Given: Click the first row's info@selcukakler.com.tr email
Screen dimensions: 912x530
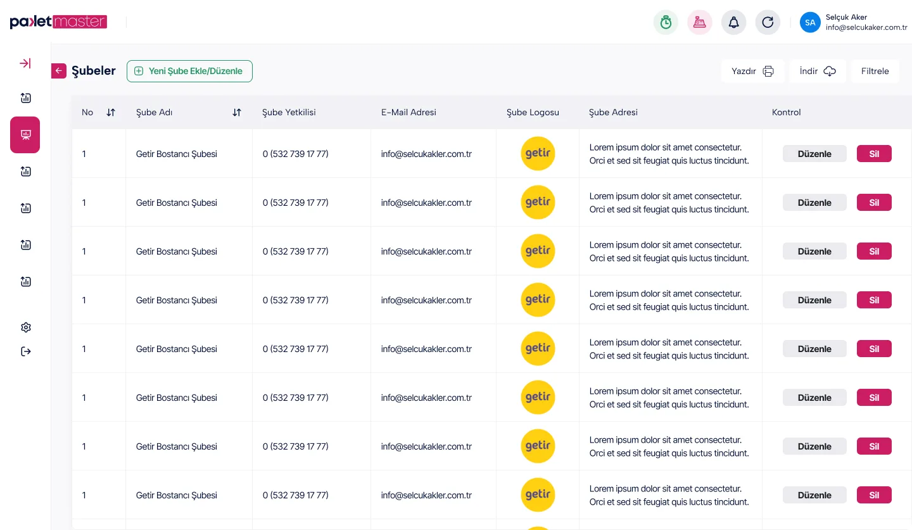Looking at the screenshot, I should [426, 154].
